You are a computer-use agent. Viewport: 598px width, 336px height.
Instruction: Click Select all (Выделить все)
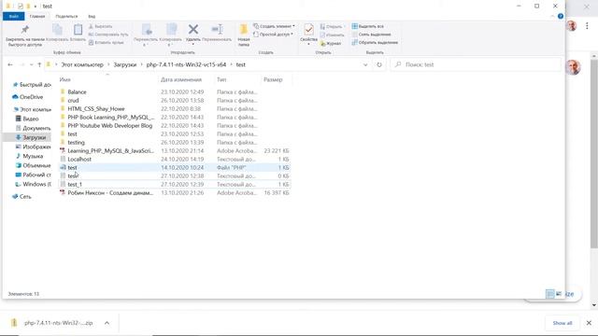(367, 26)
